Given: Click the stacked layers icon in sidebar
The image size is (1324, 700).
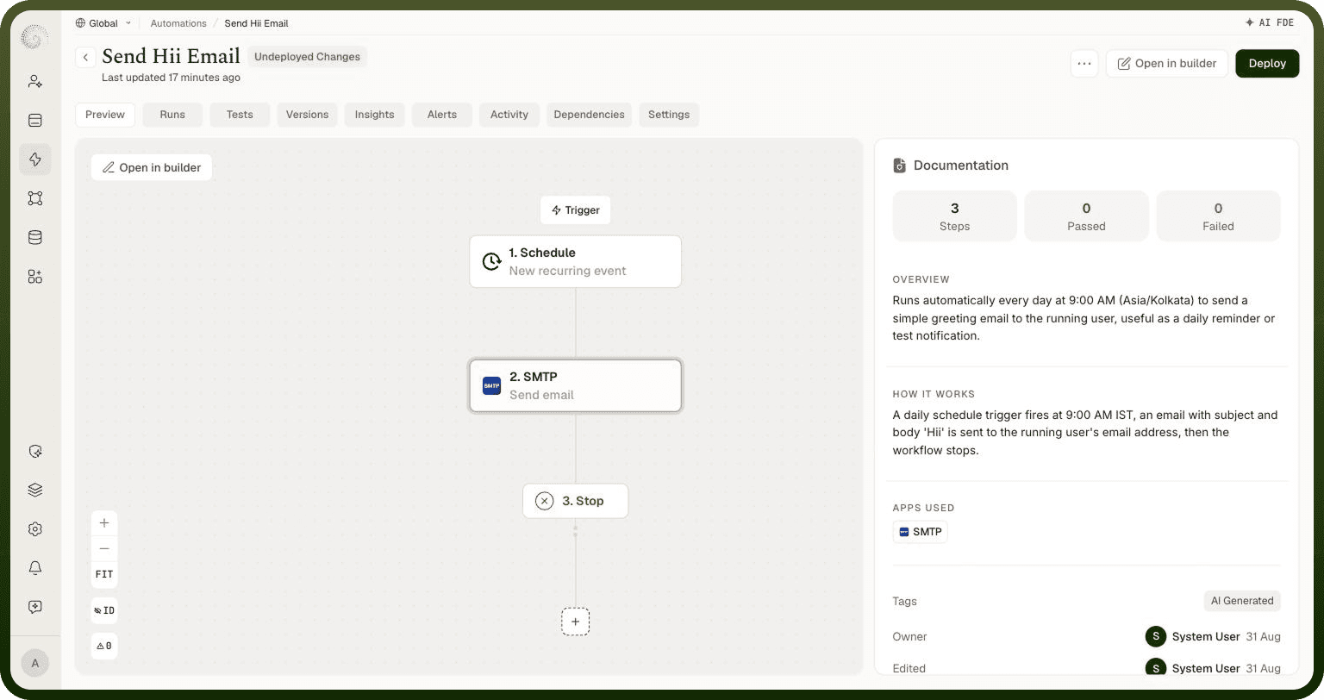Looking at the screenshot, I should coord(35,490).
